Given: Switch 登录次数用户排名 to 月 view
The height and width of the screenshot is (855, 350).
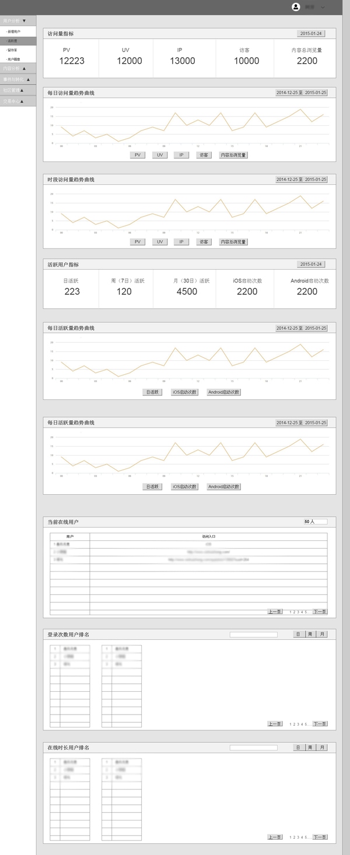Looking at the screenshot, I should point(322,634).
